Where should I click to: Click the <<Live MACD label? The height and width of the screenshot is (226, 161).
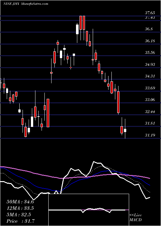[136, 217]
